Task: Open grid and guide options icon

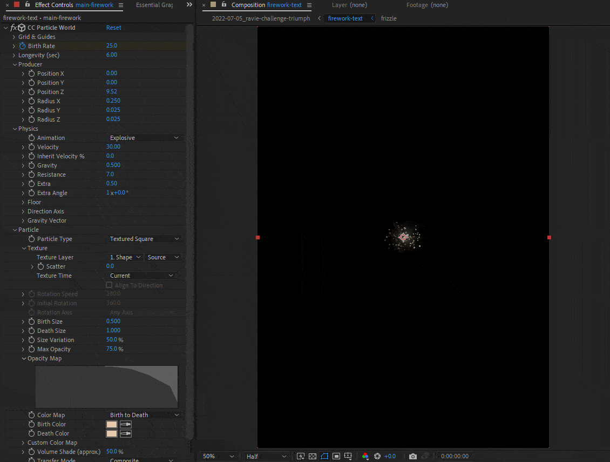Action: pos(348,456)
